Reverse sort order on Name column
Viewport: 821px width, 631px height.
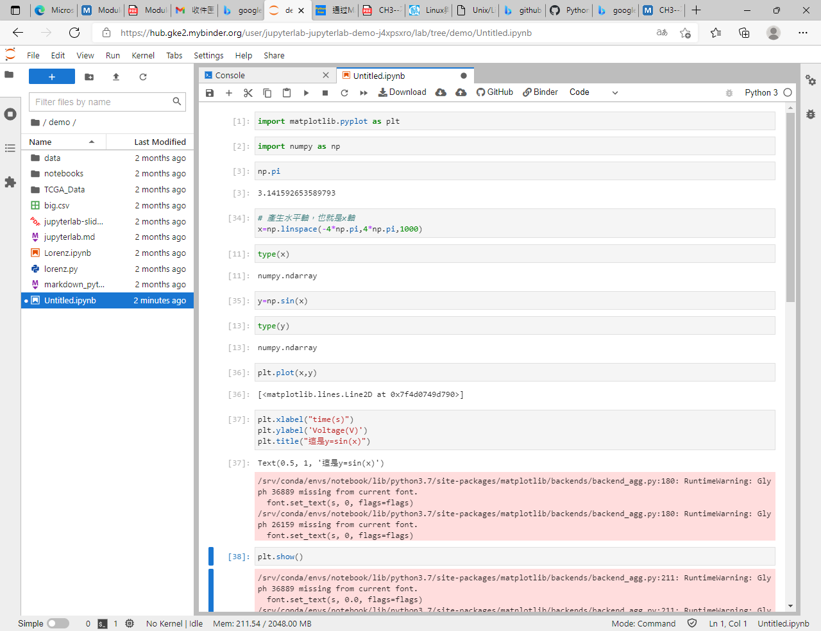pyautogui.click(x=40, y=142)
